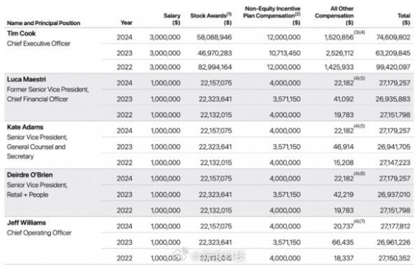The width and height of the screenshot is (420, 267).
Task: Click Luca Maestri's 2024 total 27,179,257
Action: pyautogui.click(x=395, y=83)
